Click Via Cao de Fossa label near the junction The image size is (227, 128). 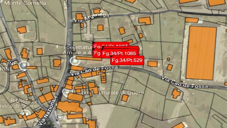click(94, 71)
